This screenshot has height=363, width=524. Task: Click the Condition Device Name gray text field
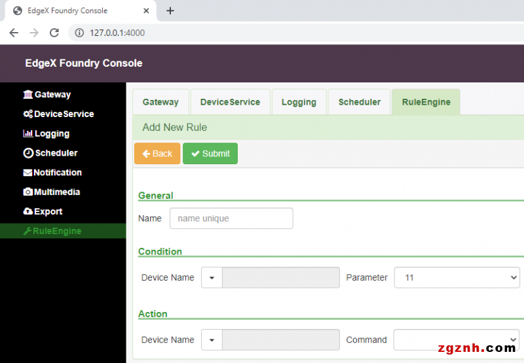pos(281,277)
